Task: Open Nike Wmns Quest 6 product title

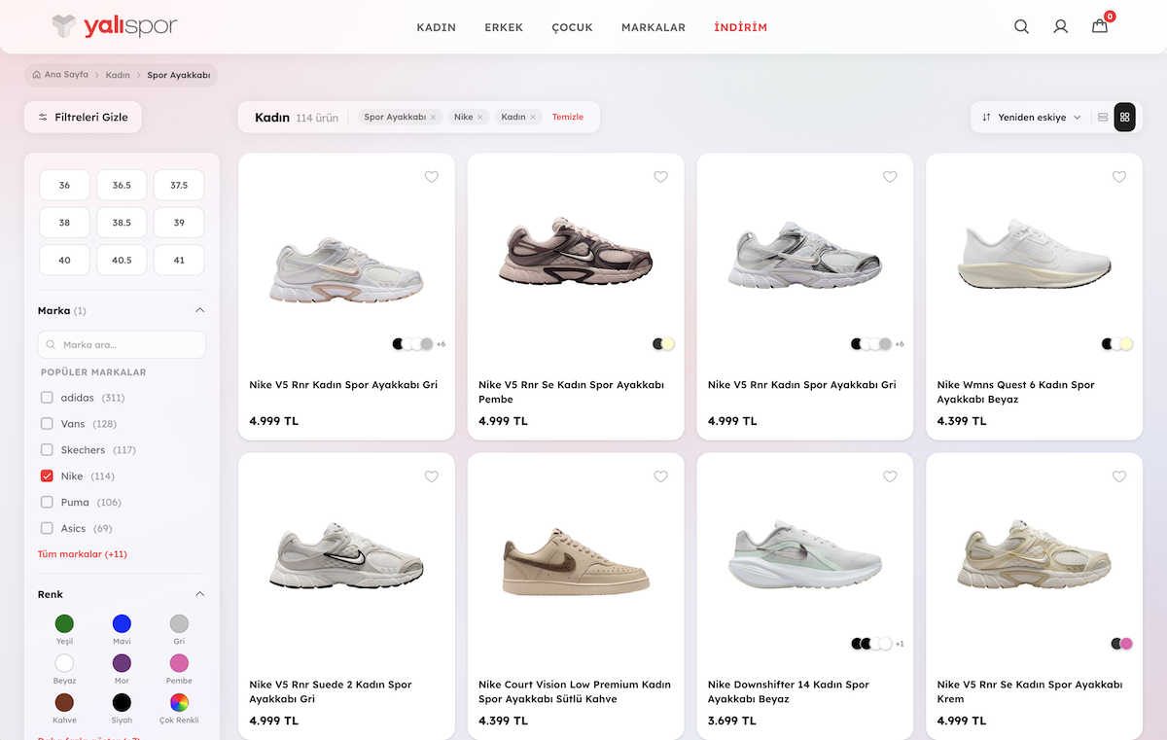Action: coord(1015,392)
